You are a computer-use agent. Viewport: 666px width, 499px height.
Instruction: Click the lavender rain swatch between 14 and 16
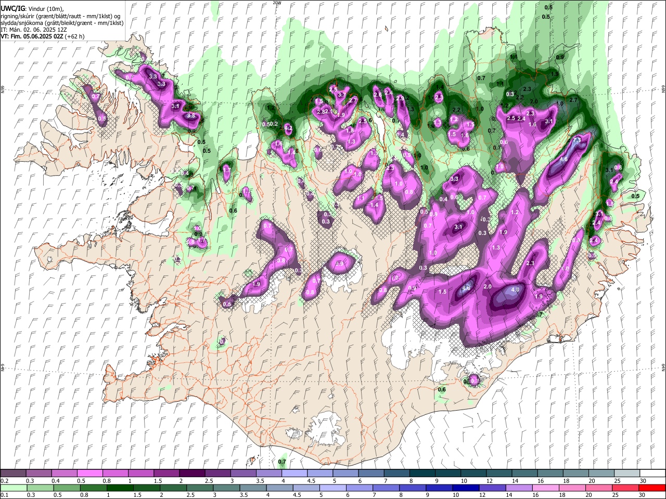point(519,488)
